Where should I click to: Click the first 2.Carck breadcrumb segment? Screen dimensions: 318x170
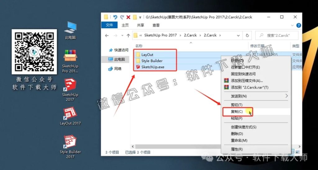[190, 35]
